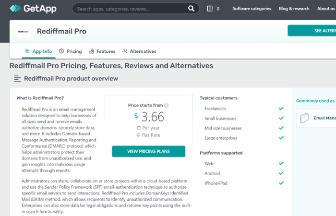
Task: Click the search magnifier icon
Action: [x=191, y=9]
